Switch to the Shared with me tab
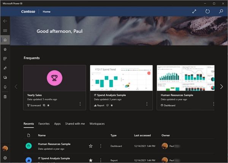Image resolution: width=228 pixels, height=163 pixels. pos(75,124)
